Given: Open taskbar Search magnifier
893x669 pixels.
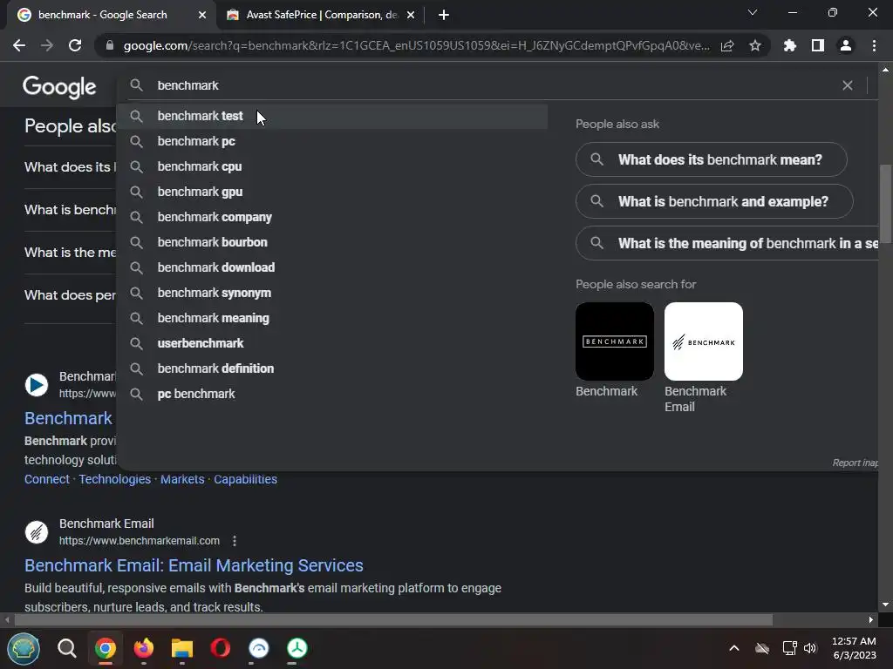Looking at the screenshot, I should click(x=66, y=648).
